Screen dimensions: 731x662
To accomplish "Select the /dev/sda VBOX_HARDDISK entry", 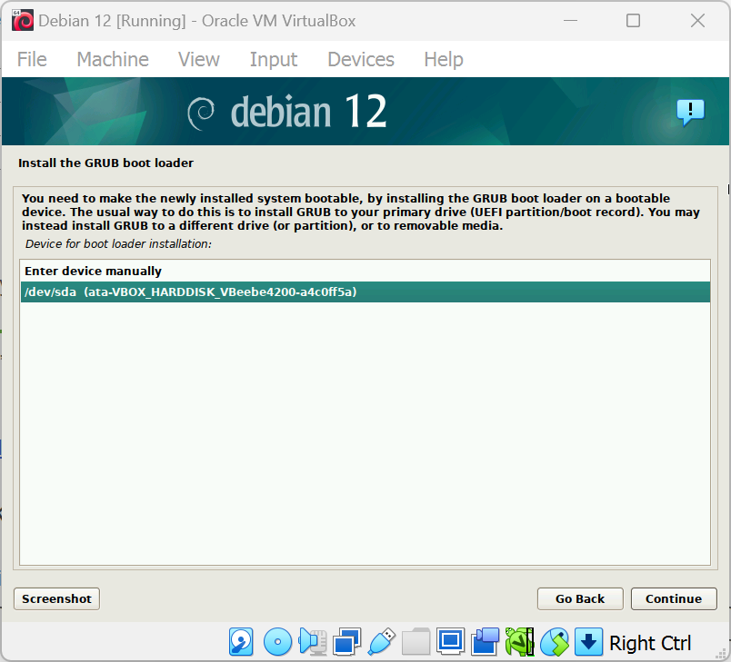I will coord(190,291).
